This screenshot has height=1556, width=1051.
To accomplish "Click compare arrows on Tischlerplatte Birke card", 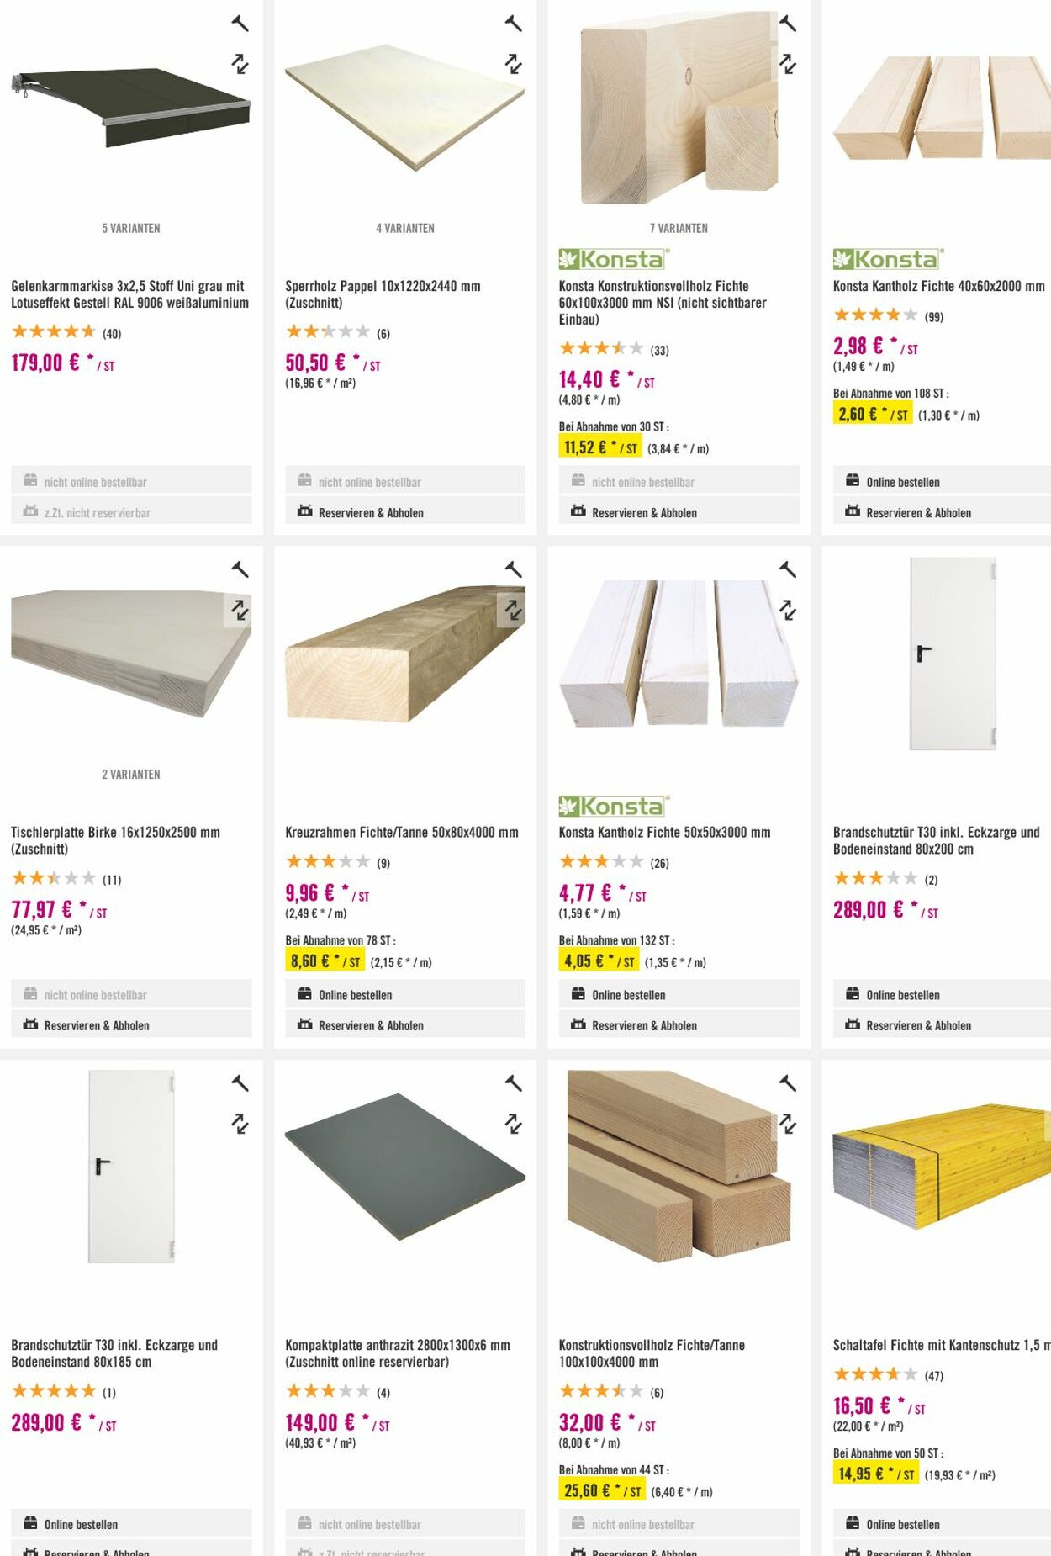I will pyautogui.click(x=240, y=610).
